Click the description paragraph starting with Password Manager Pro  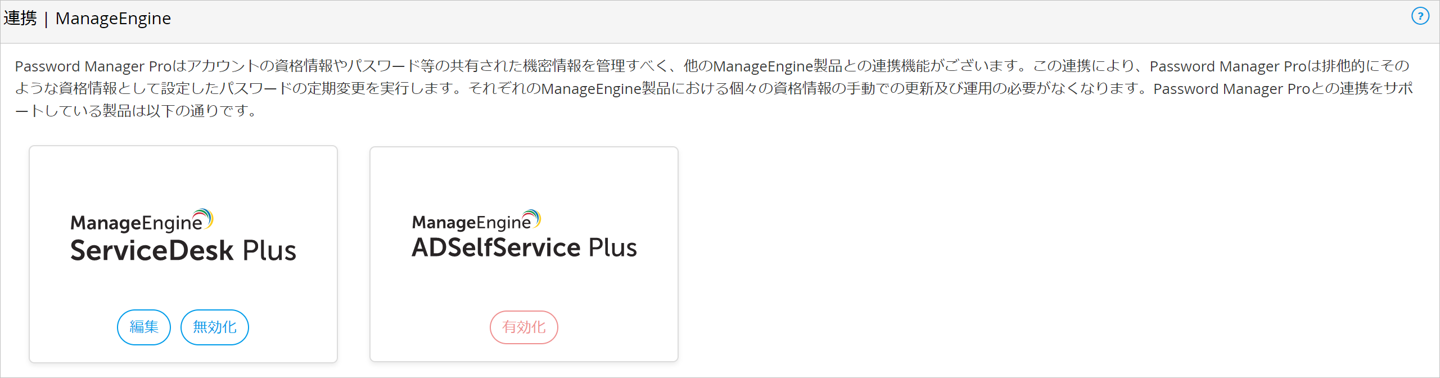(x=714, y=88)
